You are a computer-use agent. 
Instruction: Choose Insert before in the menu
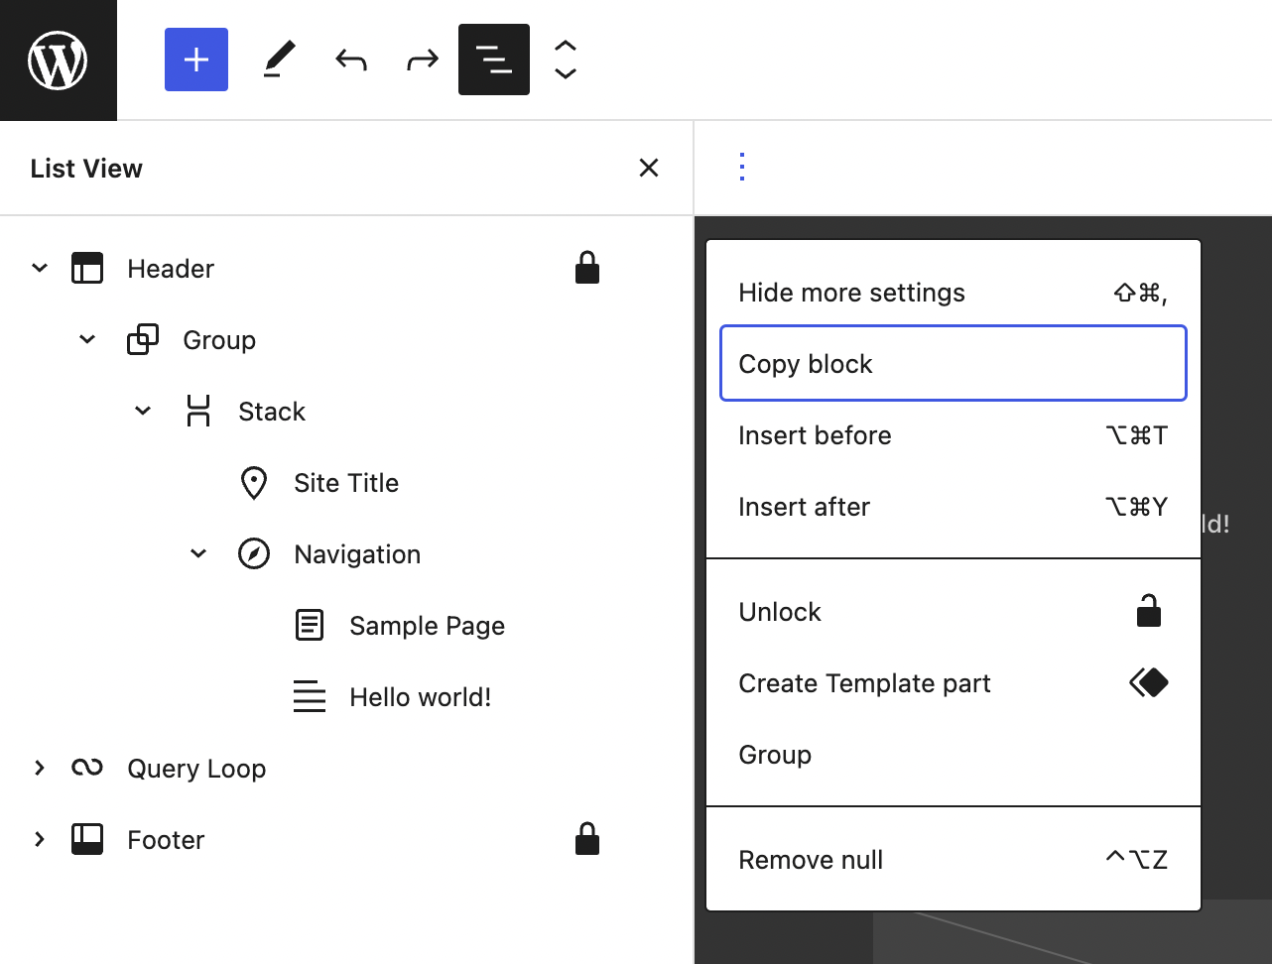954,435
